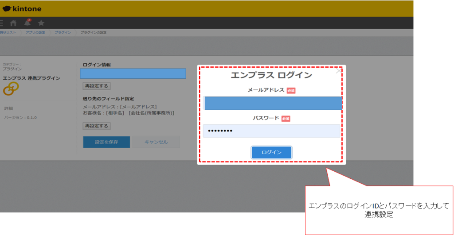Click the kintone cloud logo

7,8
